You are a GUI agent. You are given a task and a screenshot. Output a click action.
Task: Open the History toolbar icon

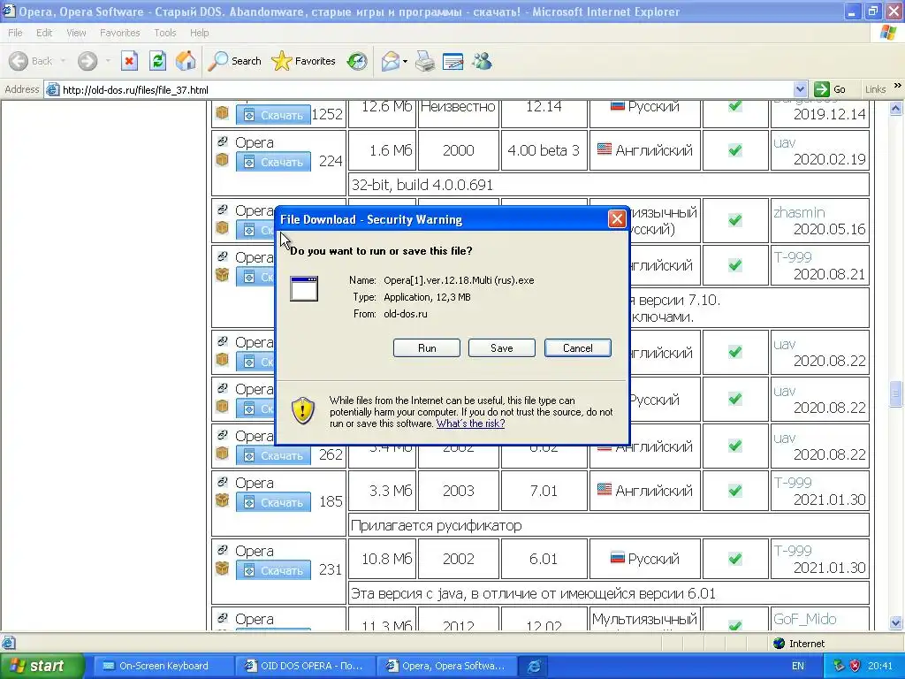[x=357, y=61]
